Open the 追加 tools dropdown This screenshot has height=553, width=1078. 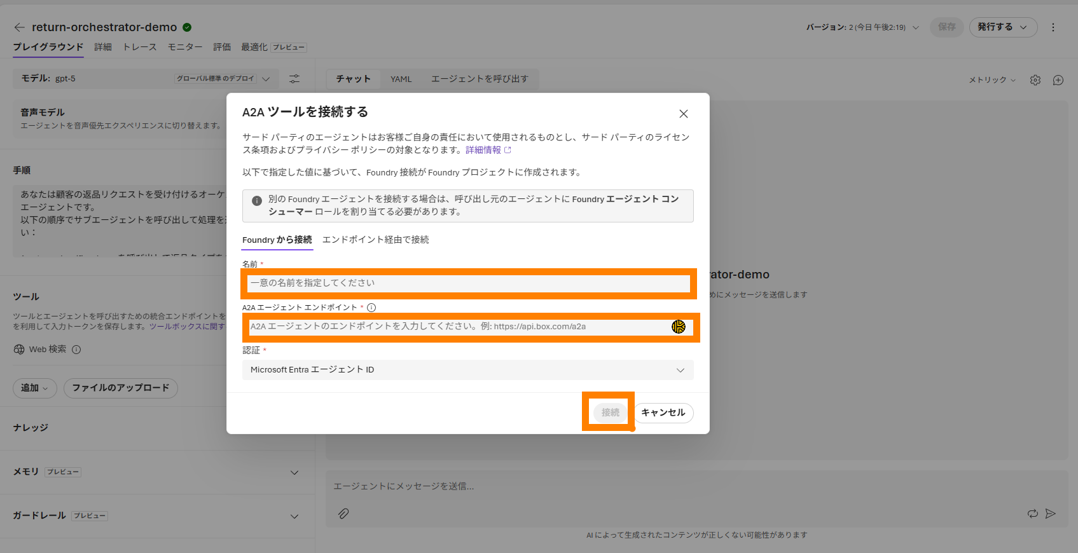point(35,388)
